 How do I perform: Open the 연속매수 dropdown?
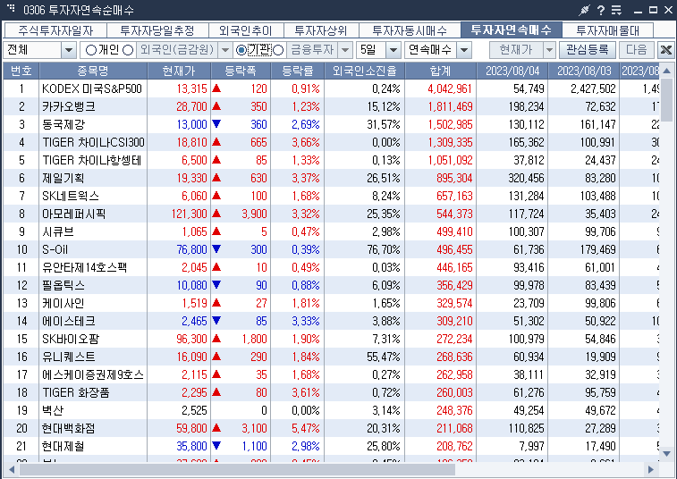(464, 50)
